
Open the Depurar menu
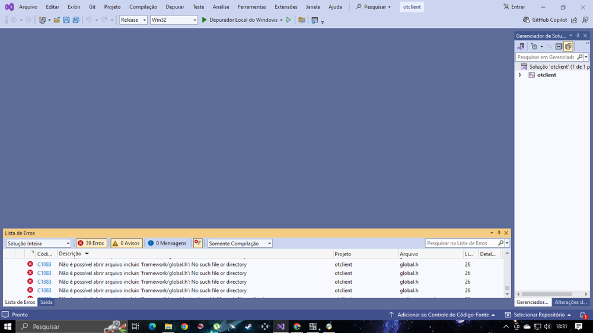(x=175, y=7)
